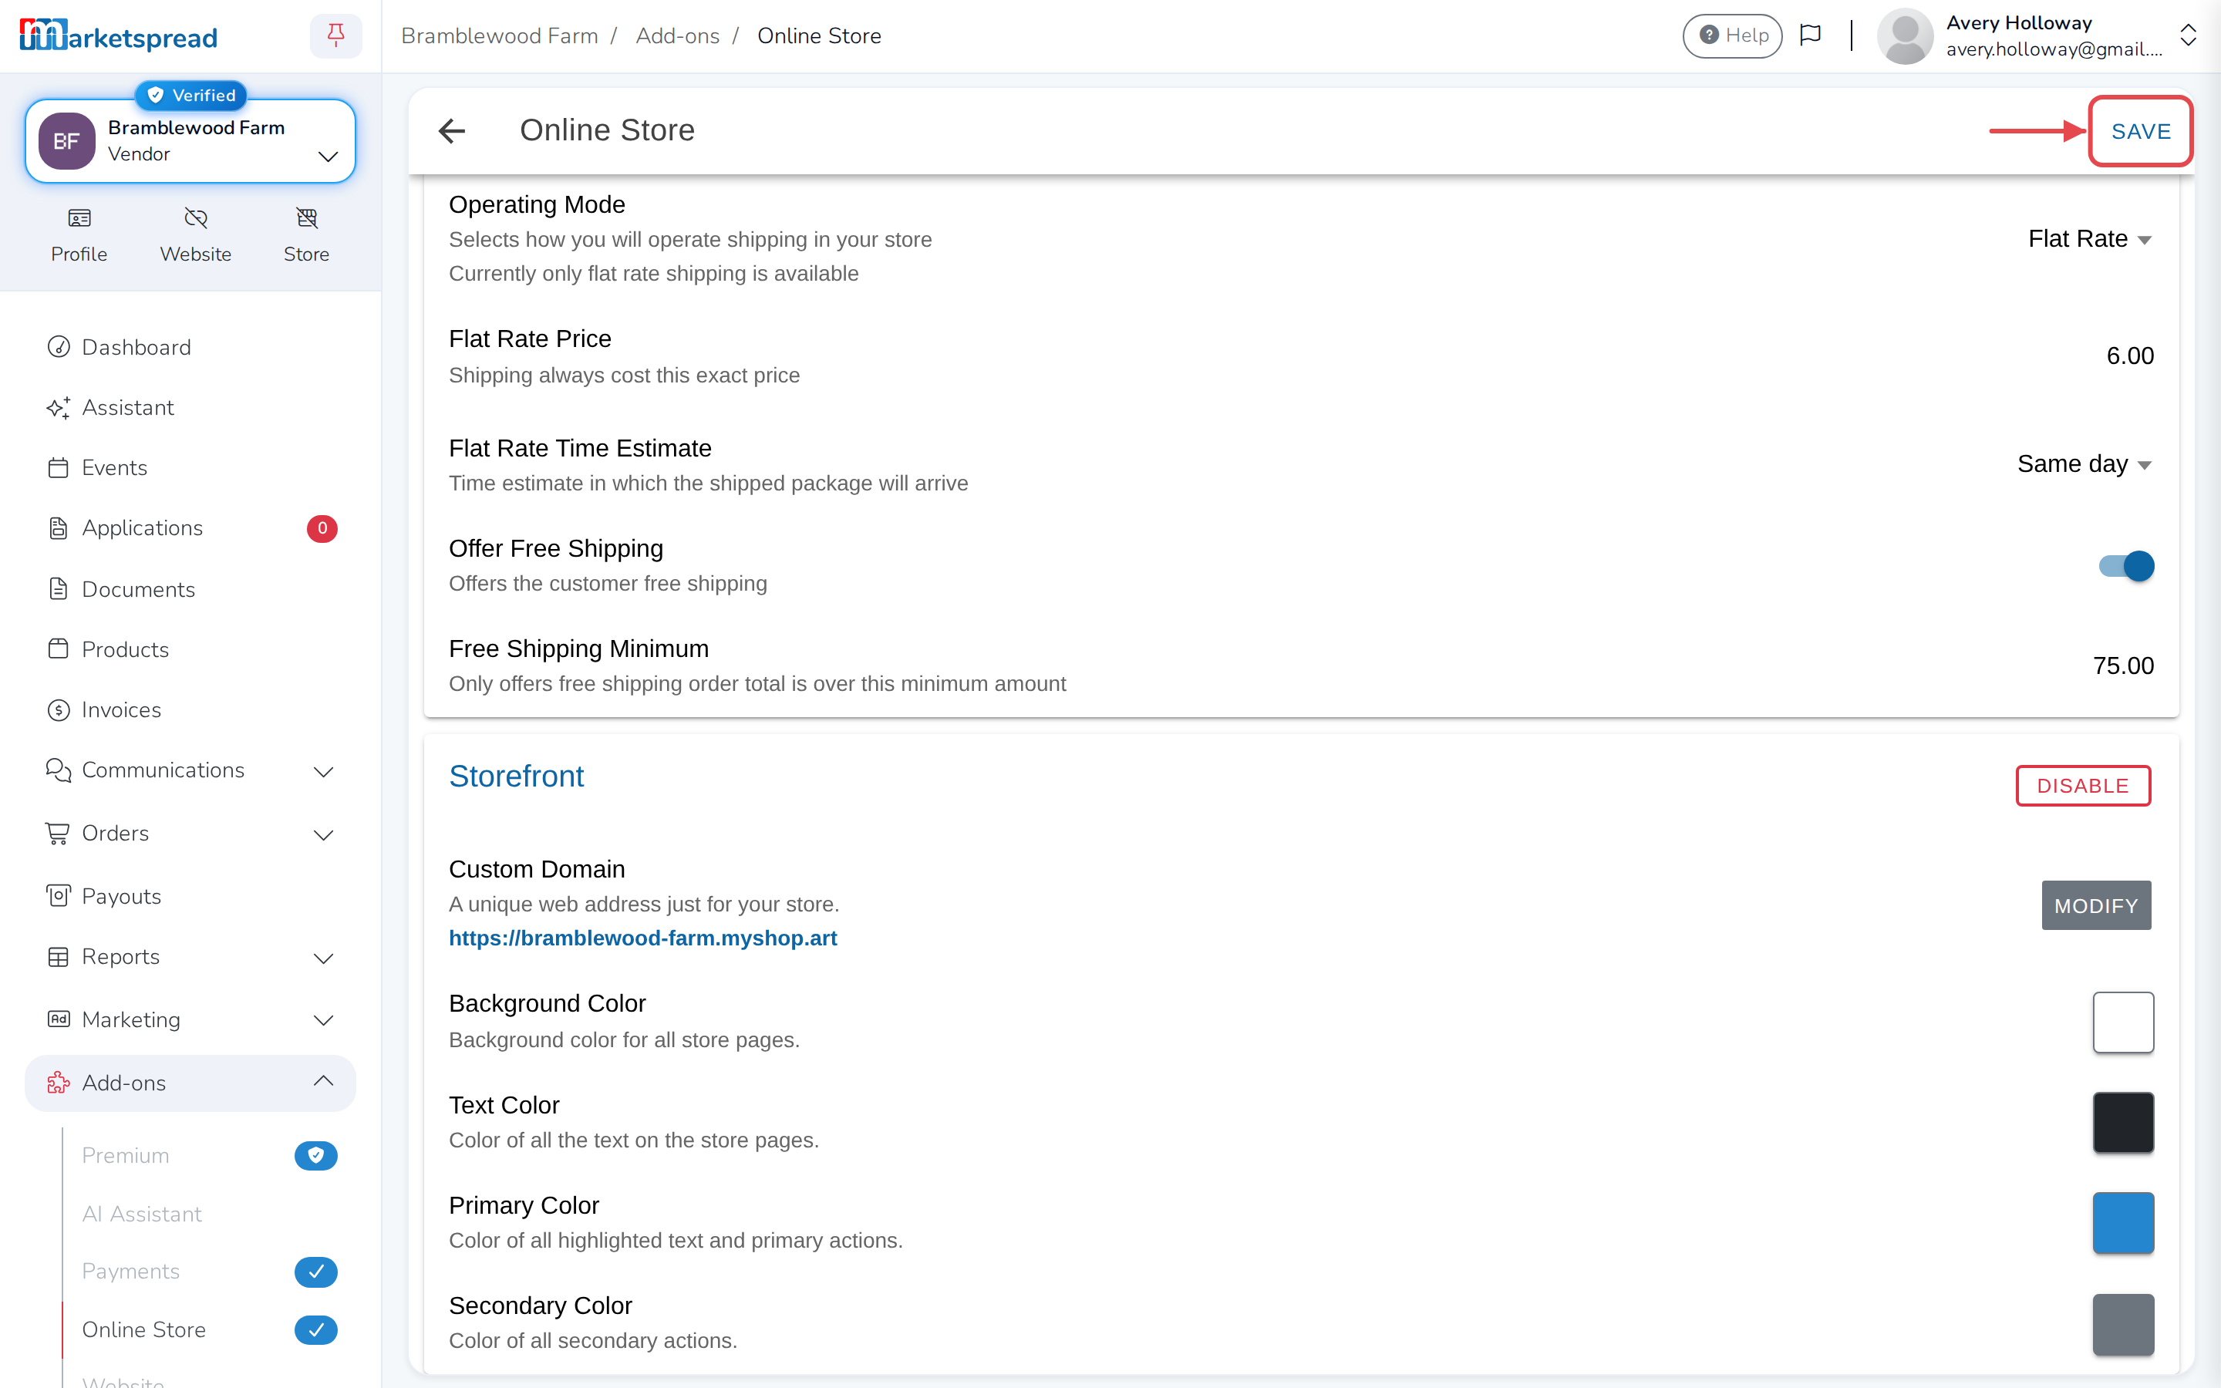The width and height of the screenshot is (2221, 1388).
Task: Select AI Assistant under Add-ons
Action: pyautogui.click(x=141, y=1214)
